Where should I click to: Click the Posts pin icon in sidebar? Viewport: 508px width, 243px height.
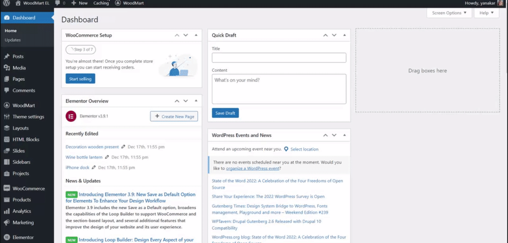(x=7, y=56)
